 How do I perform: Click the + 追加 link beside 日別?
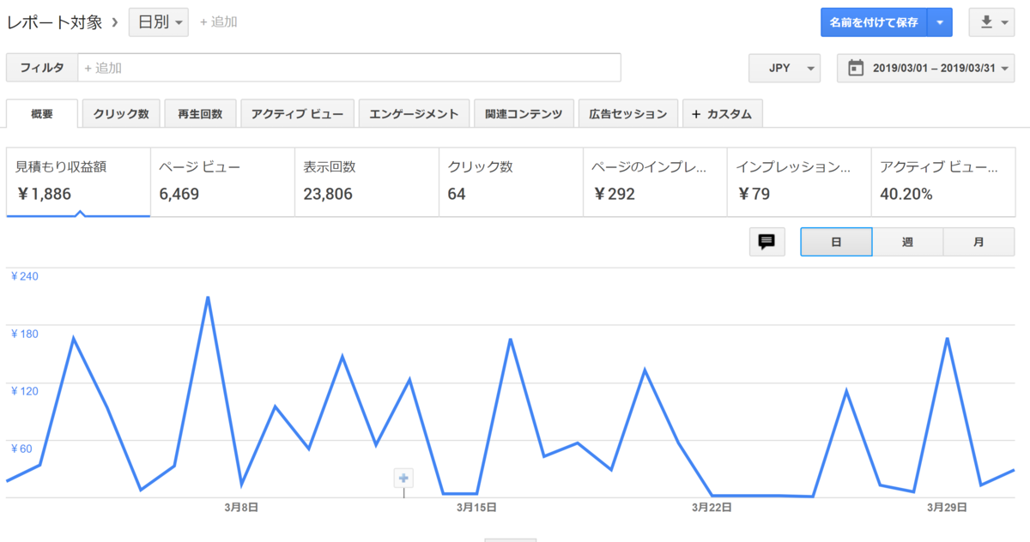218,22
